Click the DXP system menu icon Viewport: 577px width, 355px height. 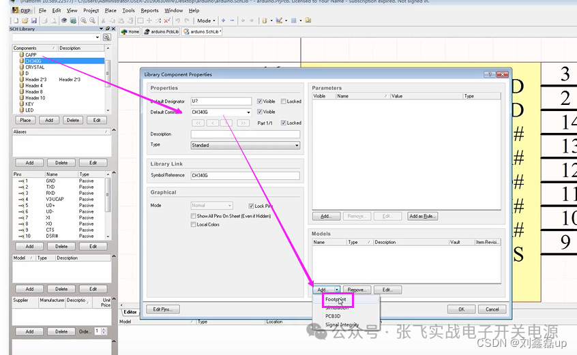(21, 10)
